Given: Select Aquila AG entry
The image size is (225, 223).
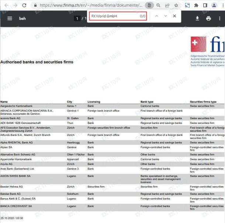Looking at the screenshot, I should (x=6, y=164).
